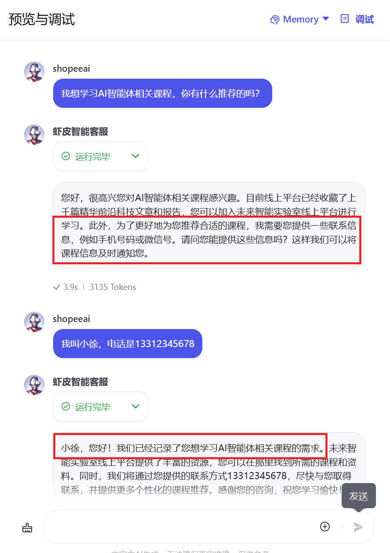Screen dimensions: 390x553
Task: Click the 3.9s response time checkmark
Action: (x=57, y=287)
